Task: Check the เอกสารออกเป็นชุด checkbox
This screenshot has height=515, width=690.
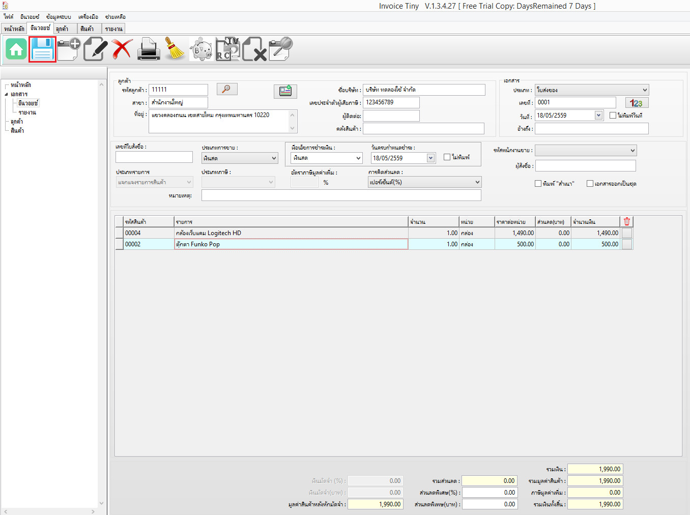Action: (x=590, y=184)
